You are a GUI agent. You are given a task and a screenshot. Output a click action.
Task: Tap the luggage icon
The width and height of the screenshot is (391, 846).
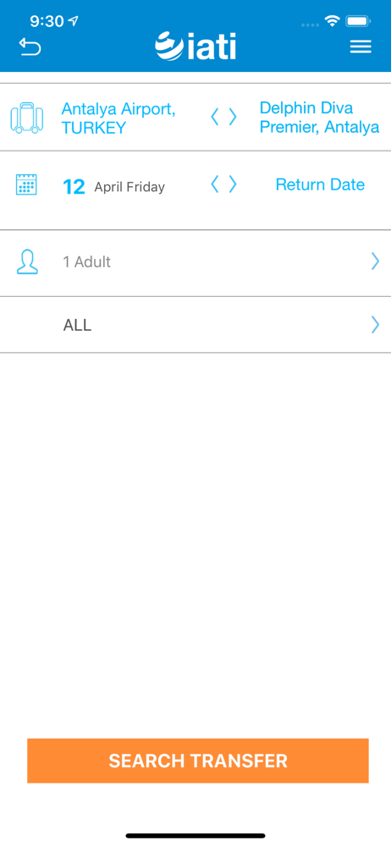(x=27, y=117)
